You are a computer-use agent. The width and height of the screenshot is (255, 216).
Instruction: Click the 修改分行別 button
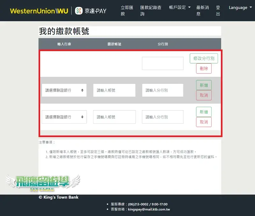[204, 58]
